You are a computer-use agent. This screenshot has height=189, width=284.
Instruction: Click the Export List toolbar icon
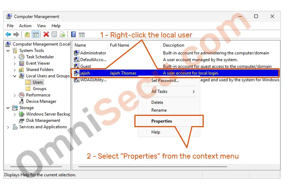click(63, 34)
